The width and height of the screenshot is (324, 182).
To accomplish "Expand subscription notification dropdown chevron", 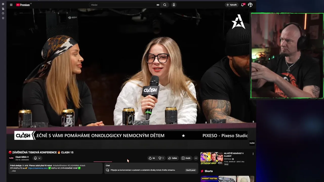I will click(x=39, y=158).
